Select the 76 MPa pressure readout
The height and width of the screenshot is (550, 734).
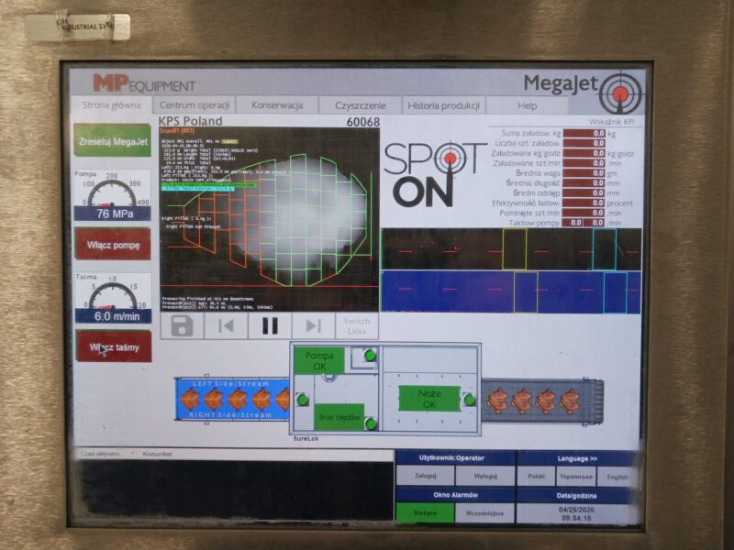coord(112,214)
